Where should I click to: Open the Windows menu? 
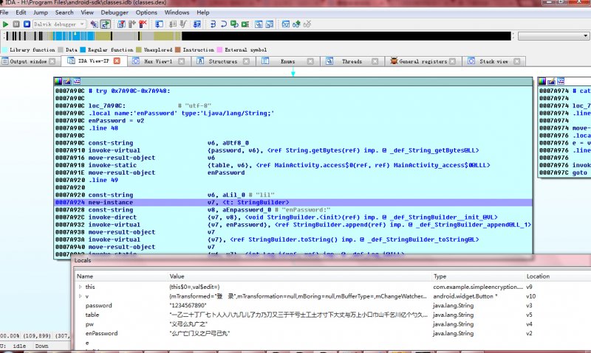pos(177,13)
